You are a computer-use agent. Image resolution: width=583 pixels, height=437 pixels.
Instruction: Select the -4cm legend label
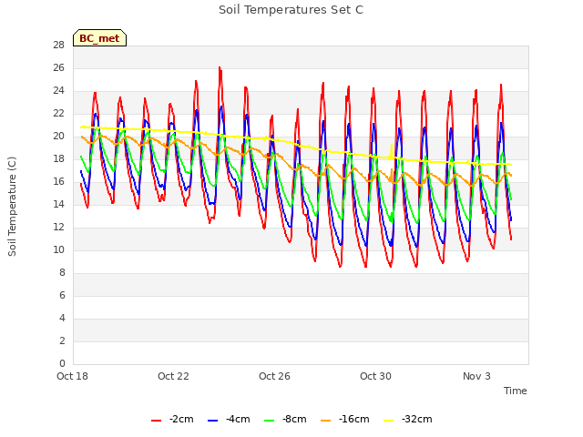(x=238, y=419)
